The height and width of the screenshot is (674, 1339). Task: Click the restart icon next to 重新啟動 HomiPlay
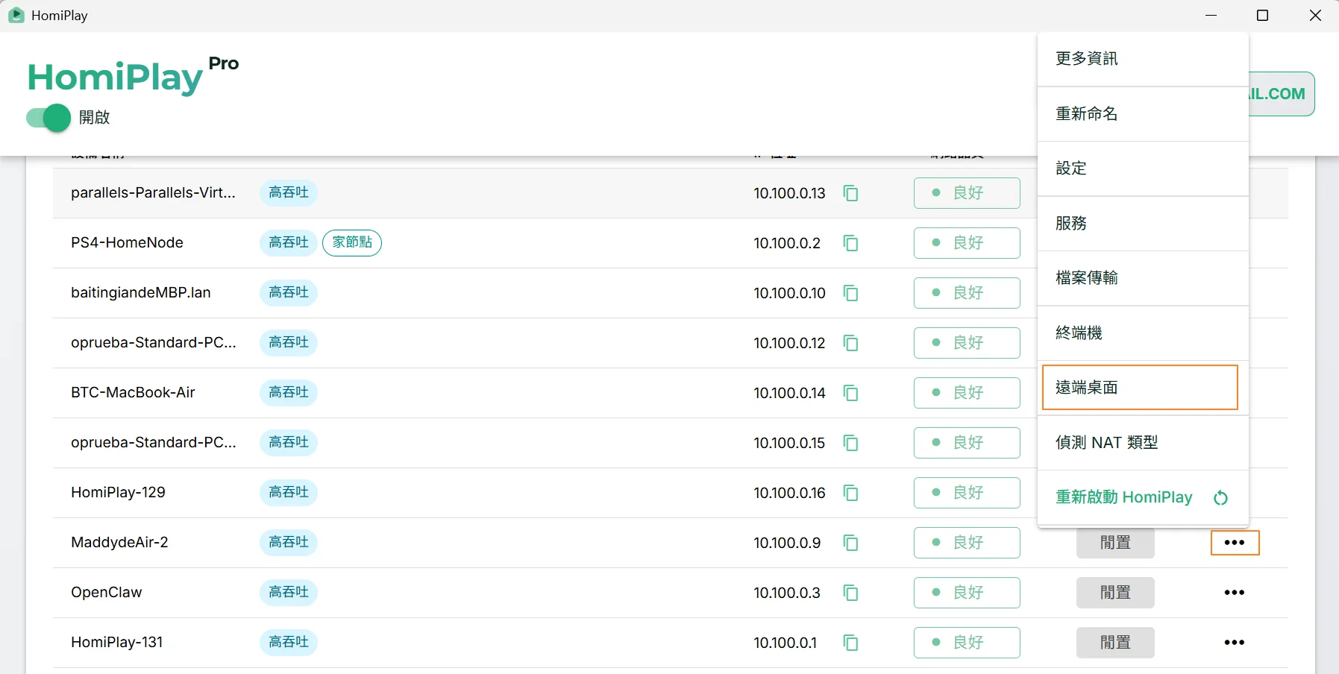pyautogui.click(x=1220, y=498)
